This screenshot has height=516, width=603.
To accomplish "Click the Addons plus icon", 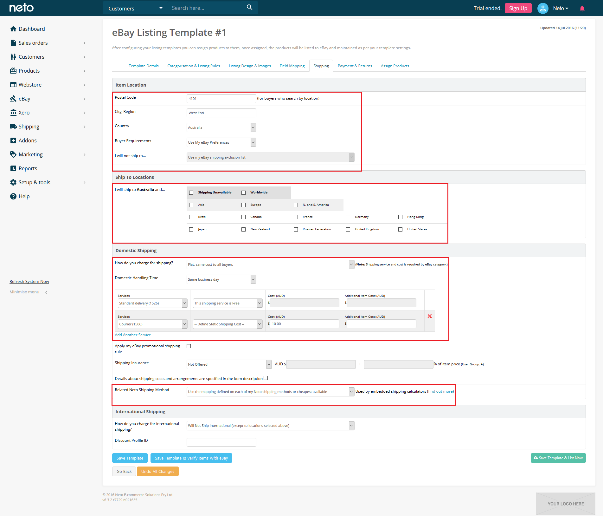I will (x=13, y=140).
